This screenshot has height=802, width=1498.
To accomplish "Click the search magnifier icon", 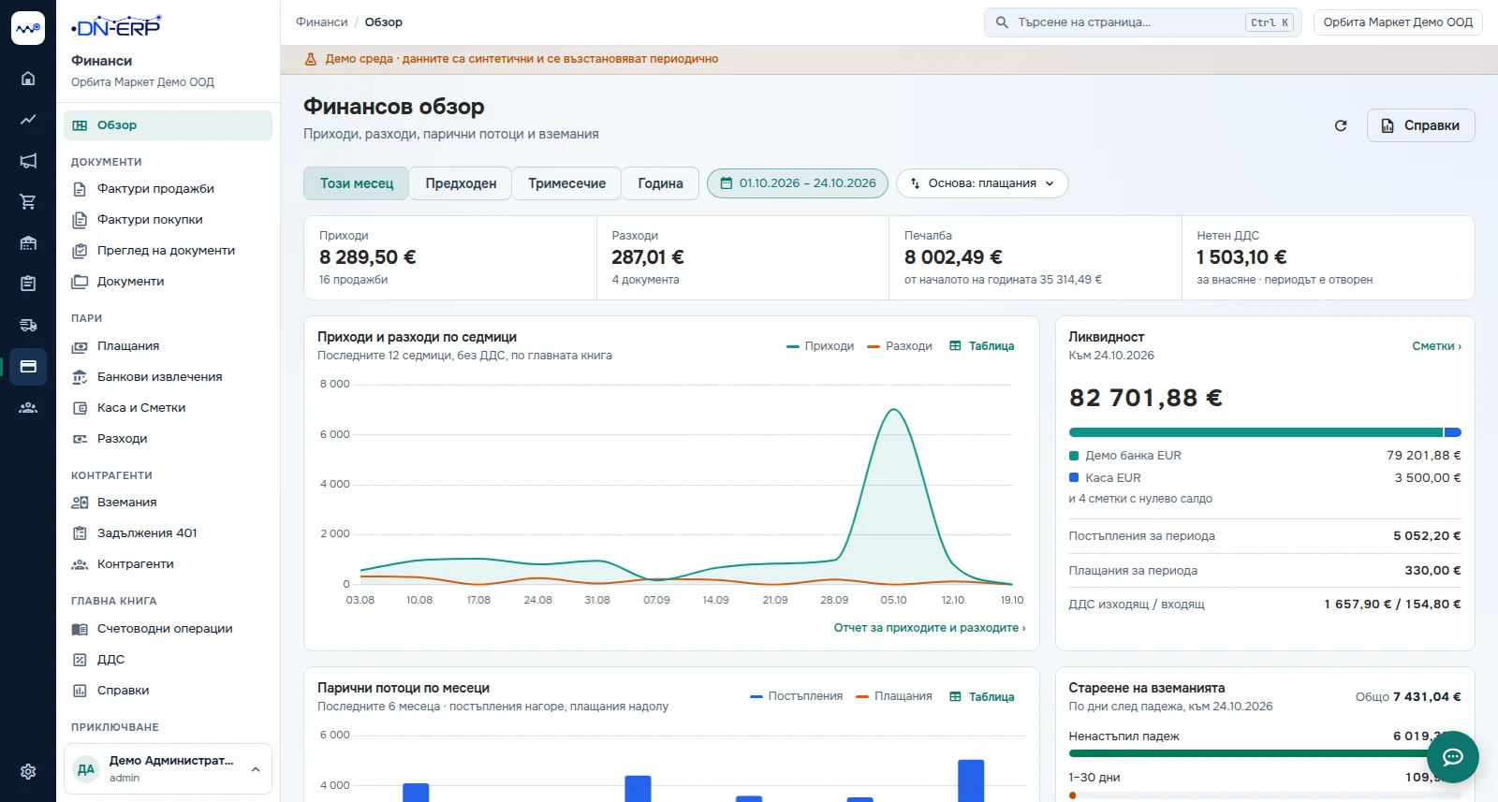I will click(1002, 22).
